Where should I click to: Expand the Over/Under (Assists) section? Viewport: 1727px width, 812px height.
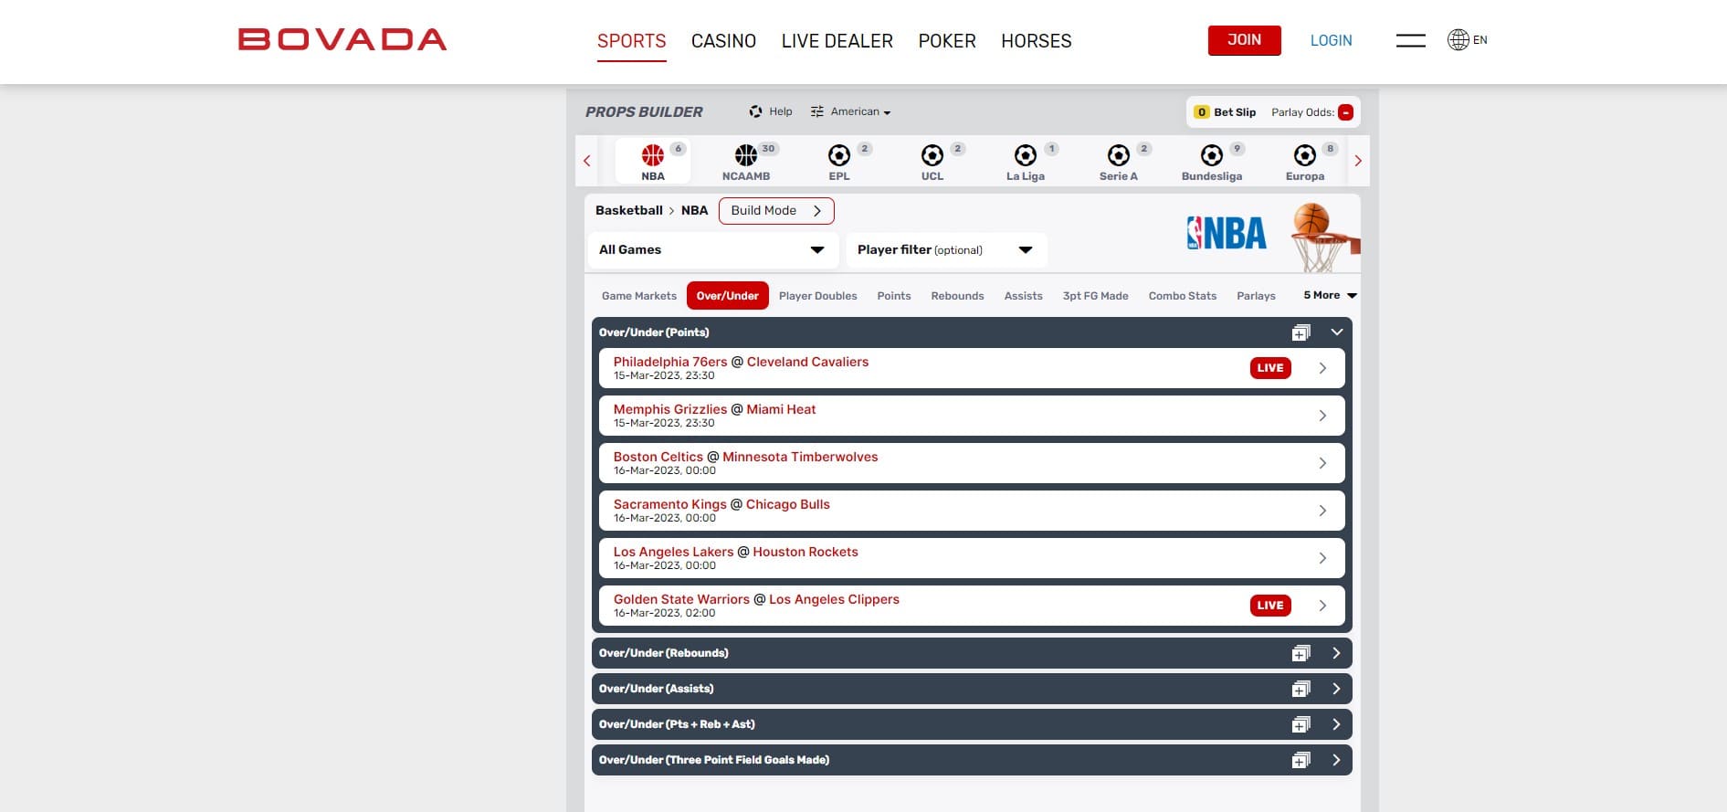[1336, 689]
